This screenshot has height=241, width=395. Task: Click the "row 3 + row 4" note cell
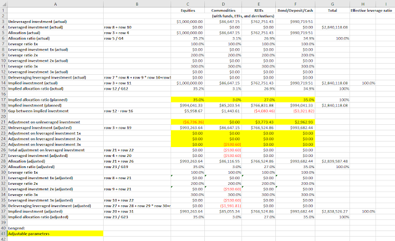point(137,33)
